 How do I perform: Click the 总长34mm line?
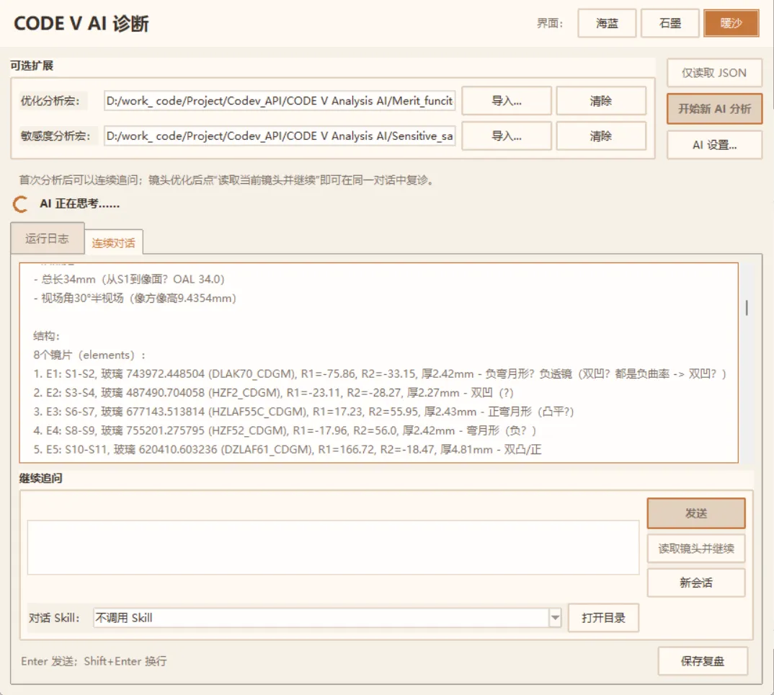click(129, 279)
